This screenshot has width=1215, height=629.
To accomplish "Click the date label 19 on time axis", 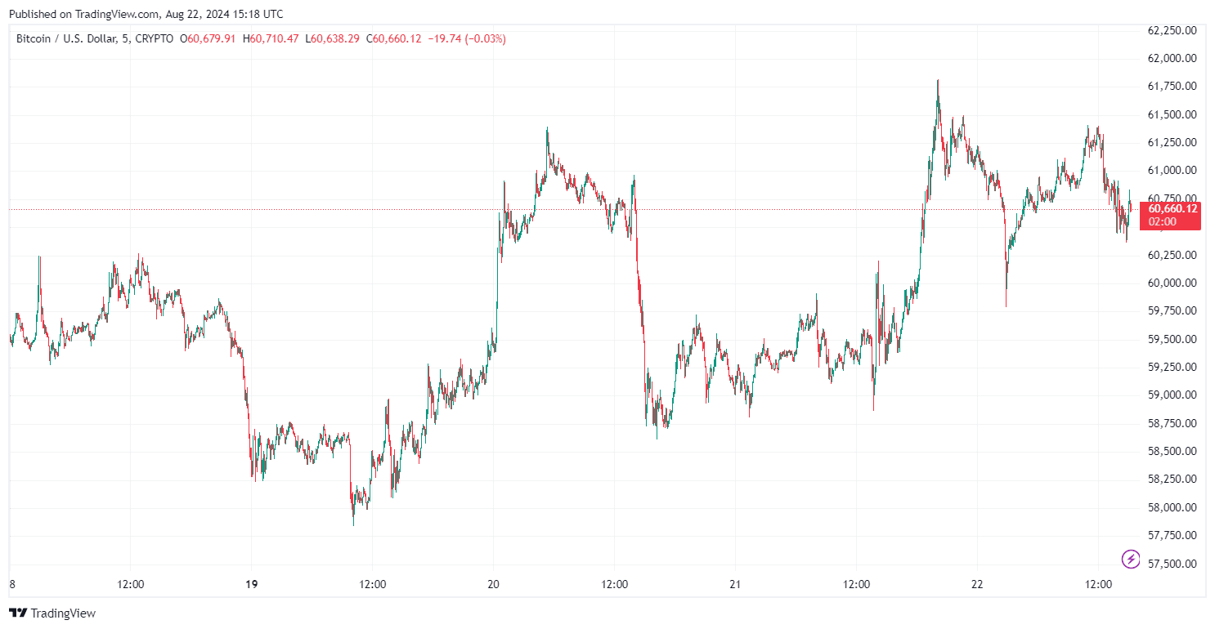I will pyautogui.click(x=251, y=584).
